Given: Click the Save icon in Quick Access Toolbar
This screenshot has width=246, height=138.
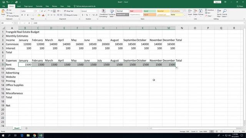Looking at the screenshot, I should point(3,2).
